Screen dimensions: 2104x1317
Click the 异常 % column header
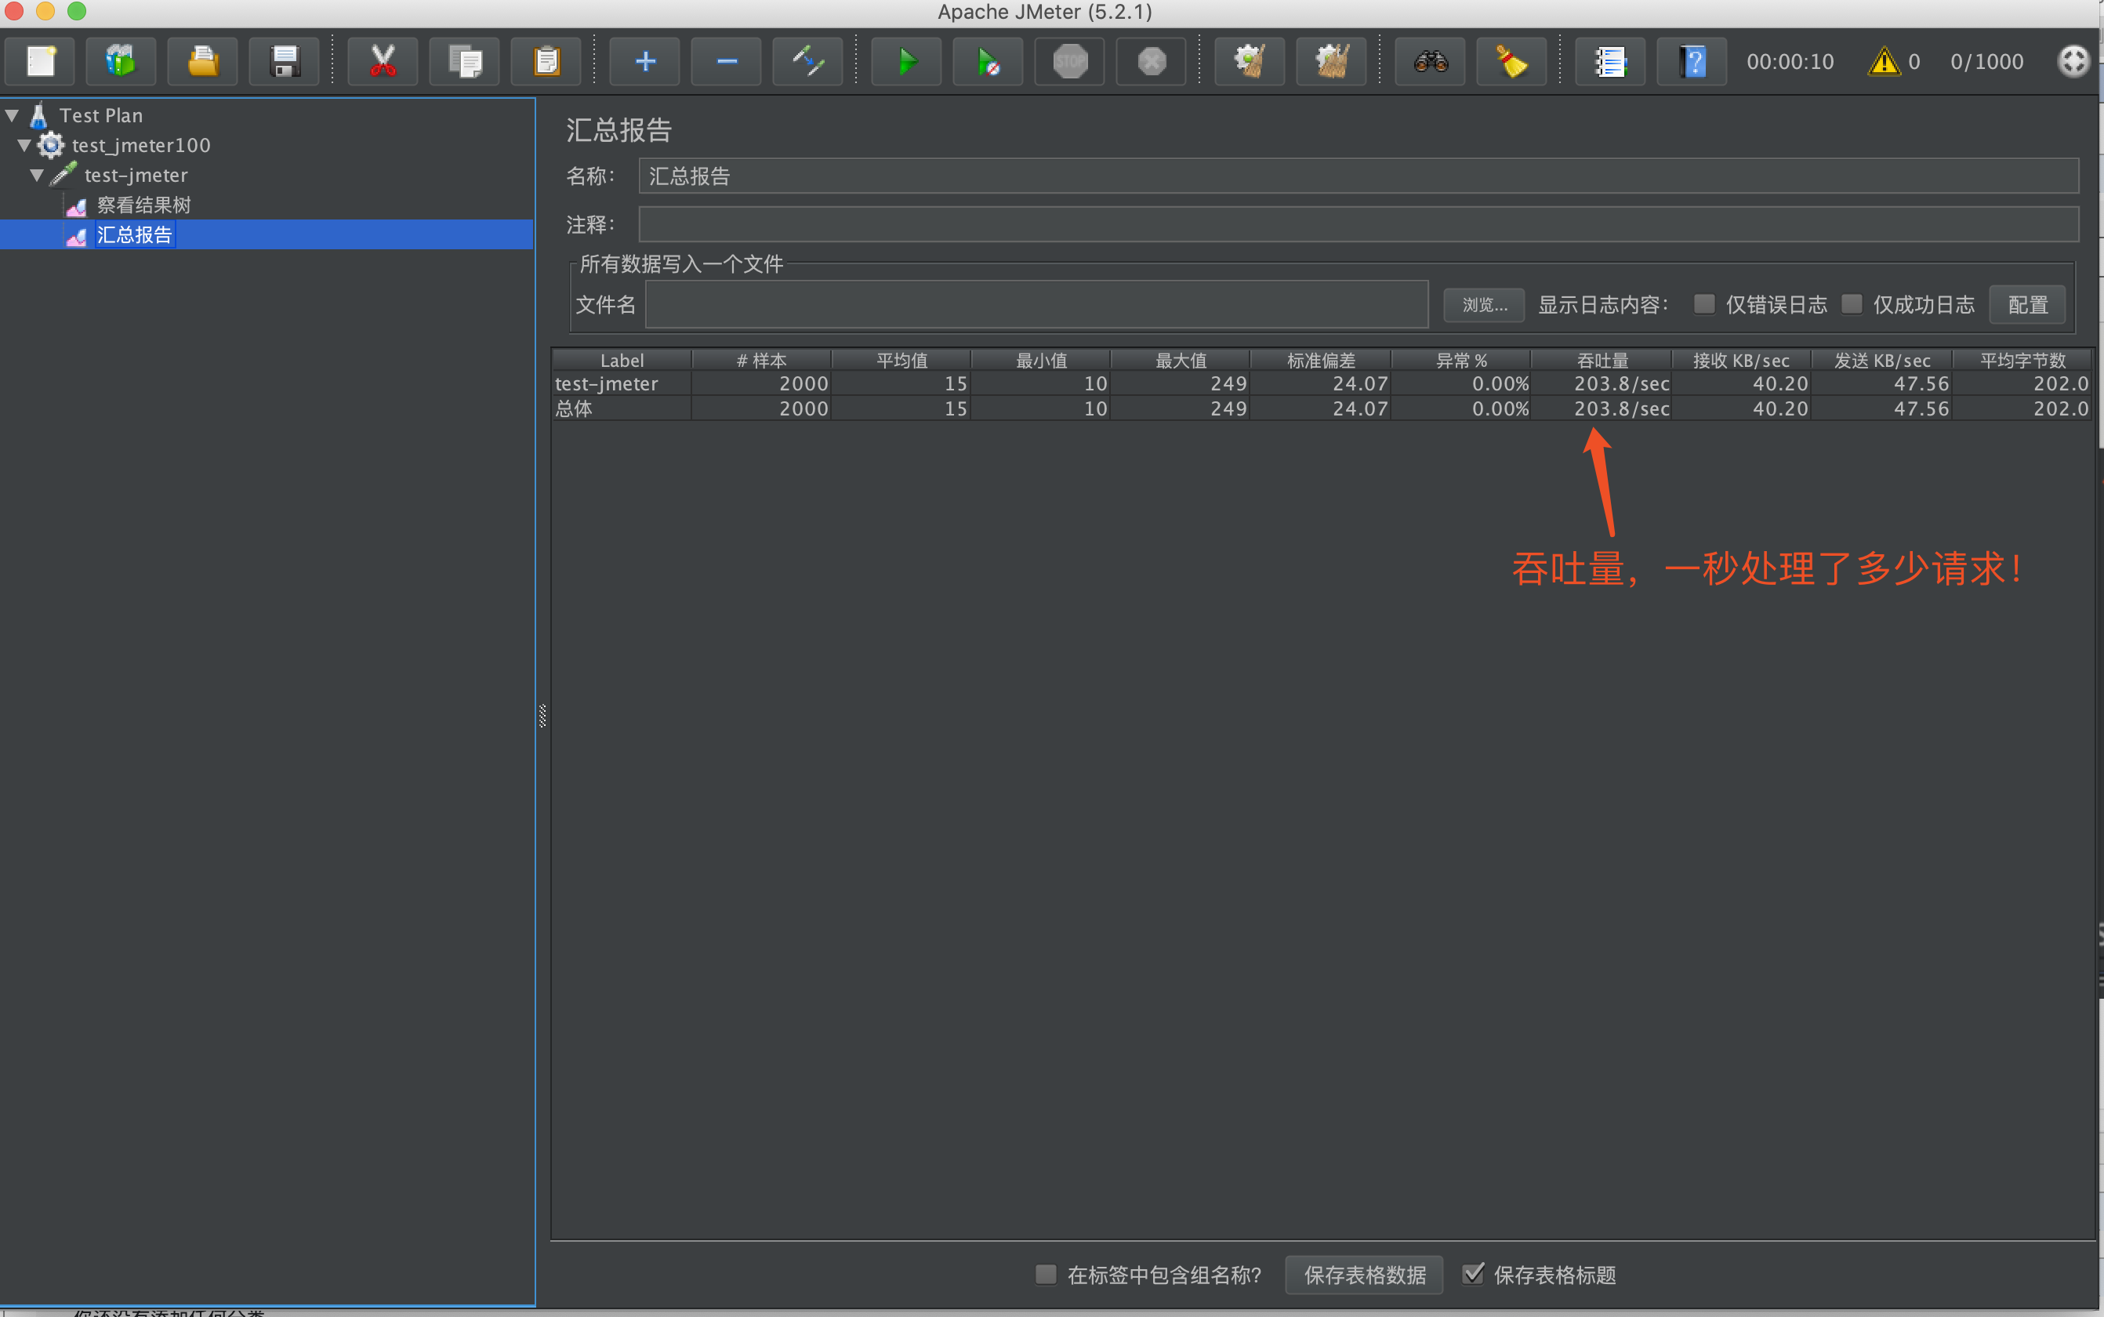[1461, 360]
